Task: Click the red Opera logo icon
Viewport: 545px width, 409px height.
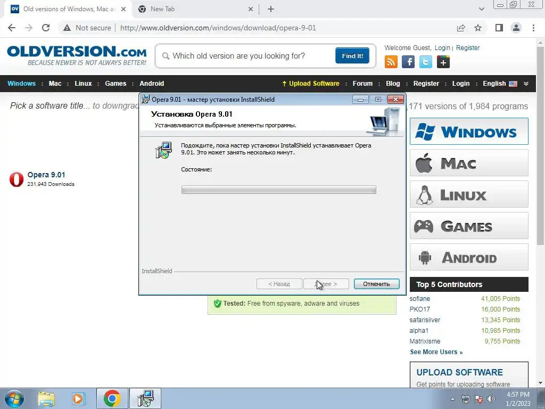Action: coord(16,179)
